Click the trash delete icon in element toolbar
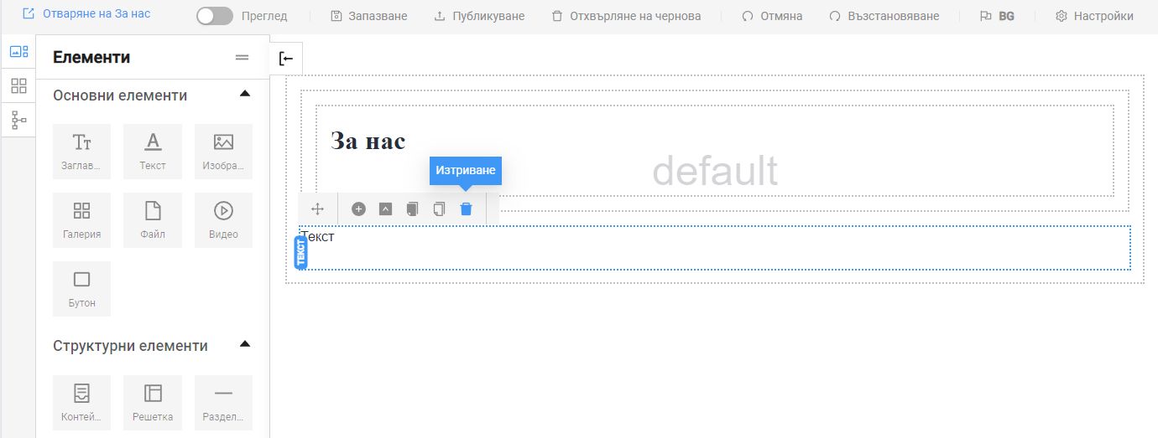 466,209
